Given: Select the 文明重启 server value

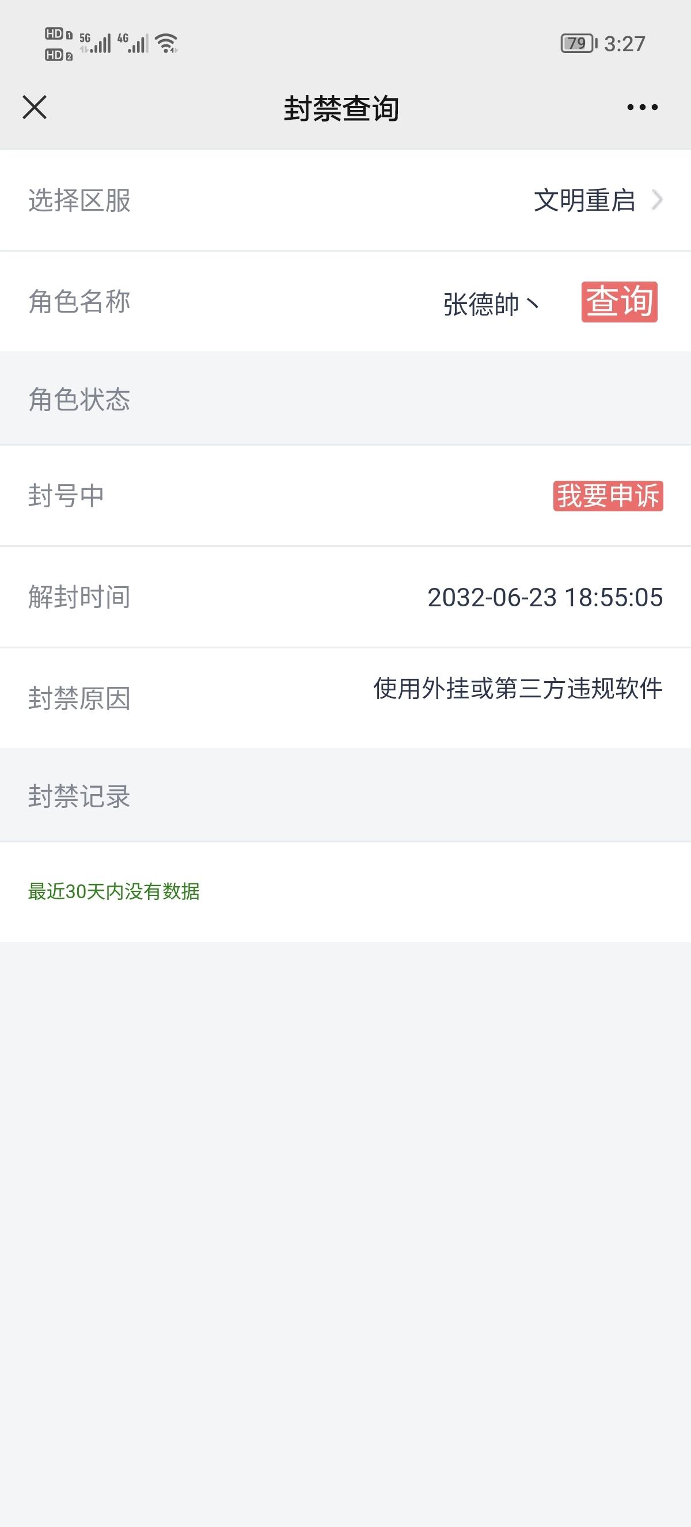Looking at the screenshot, I should 584,200.
